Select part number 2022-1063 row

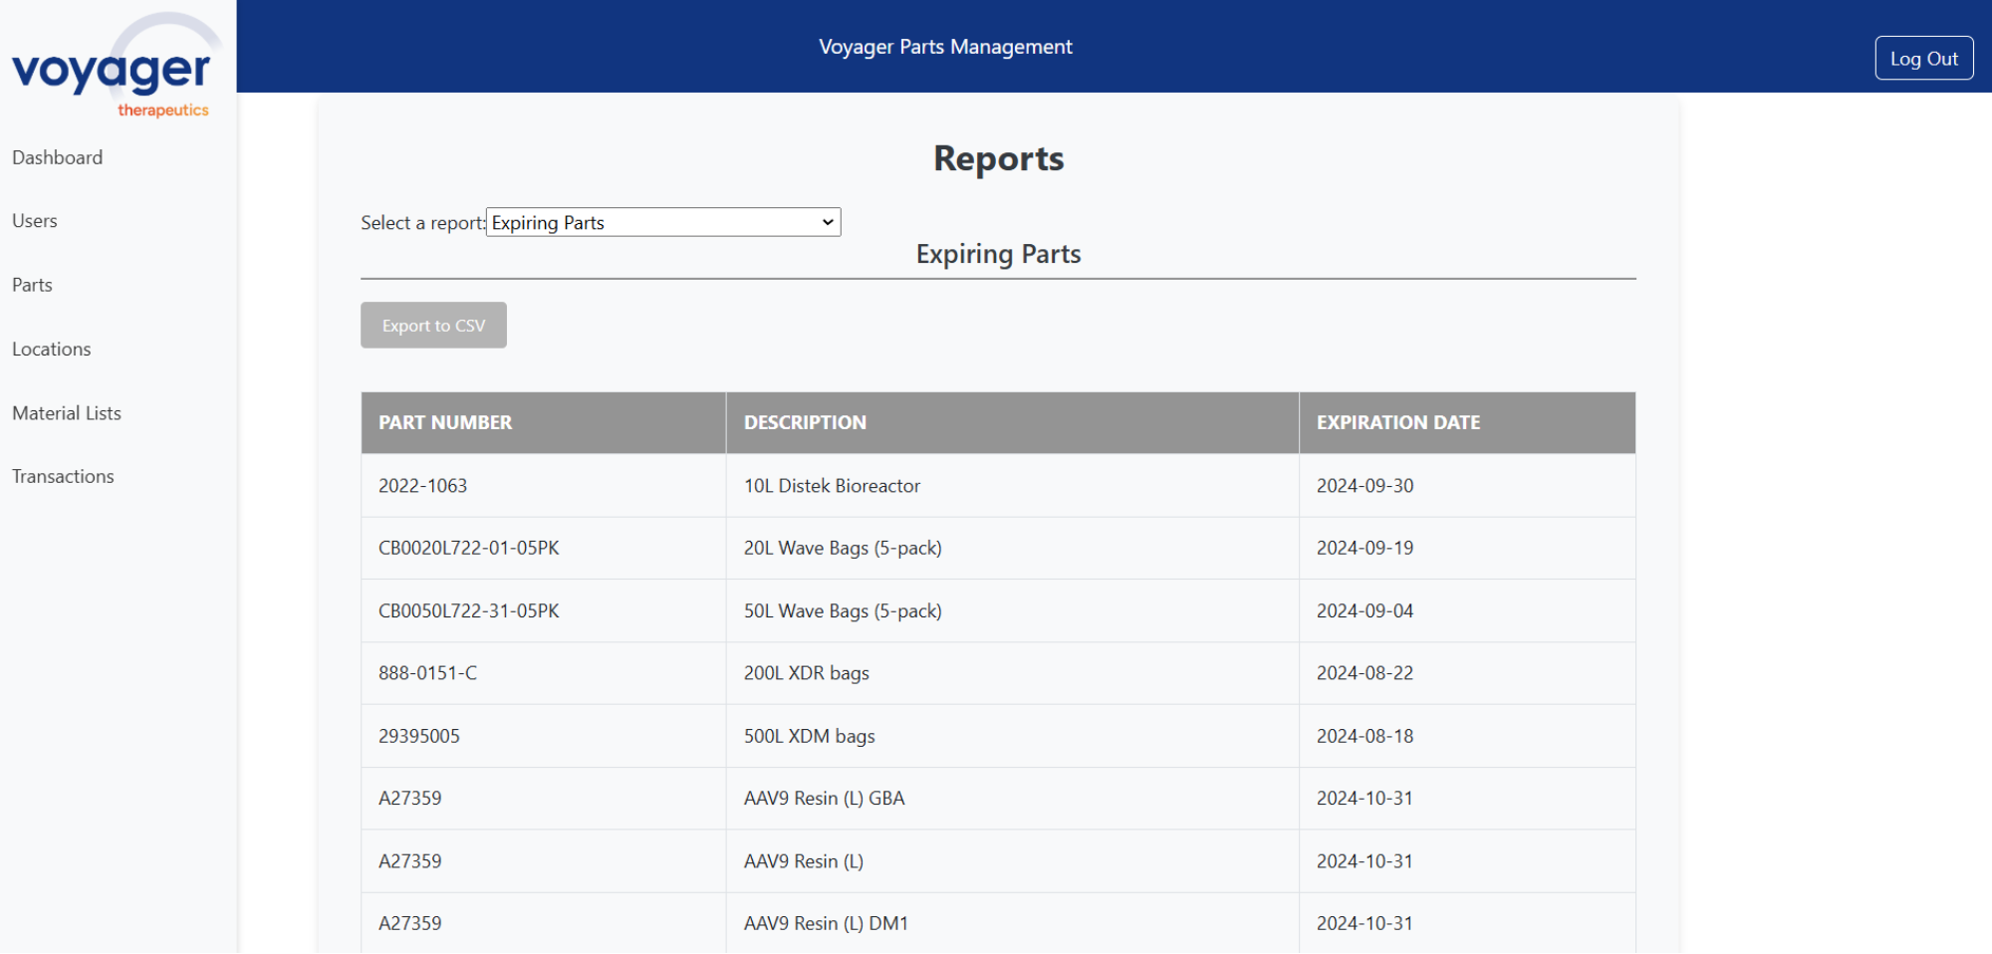[423, 486]
